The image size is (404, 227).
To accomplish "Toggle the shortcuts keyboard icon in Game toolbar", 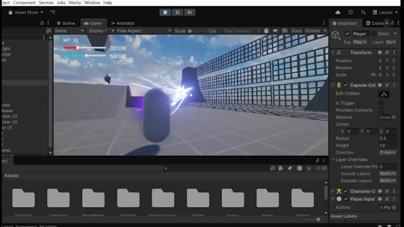I will click(285, 31).
